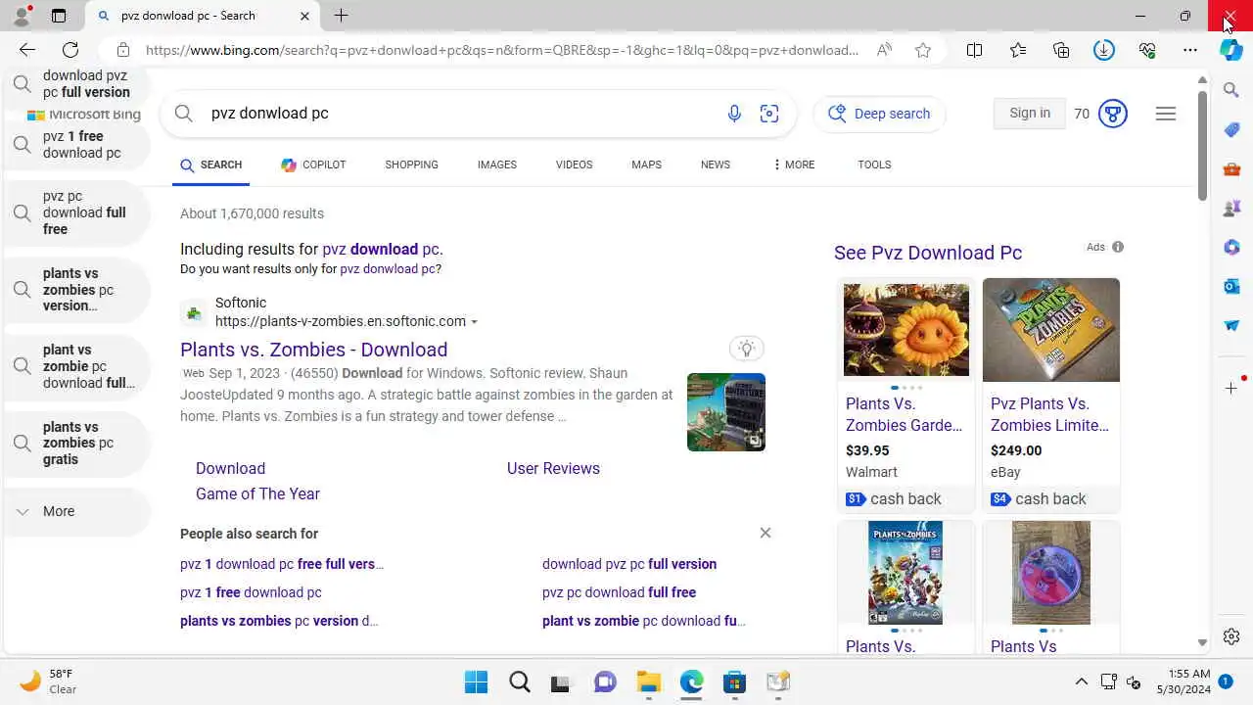The image size is (1253, 705).
Task: Open the Collections icon
Action: tap(1061, 50)
